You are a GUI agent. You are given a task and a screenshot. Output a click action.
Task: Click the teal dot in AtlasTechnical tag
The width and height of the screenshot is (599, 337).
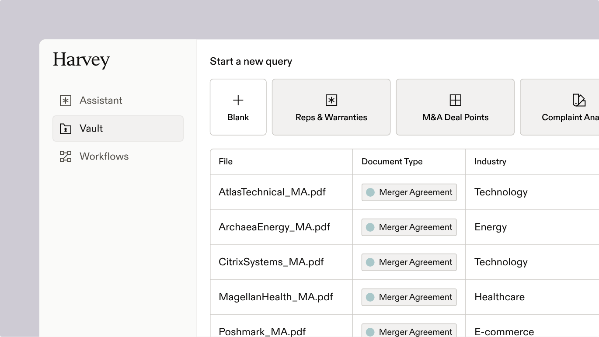tap(370, 192)
